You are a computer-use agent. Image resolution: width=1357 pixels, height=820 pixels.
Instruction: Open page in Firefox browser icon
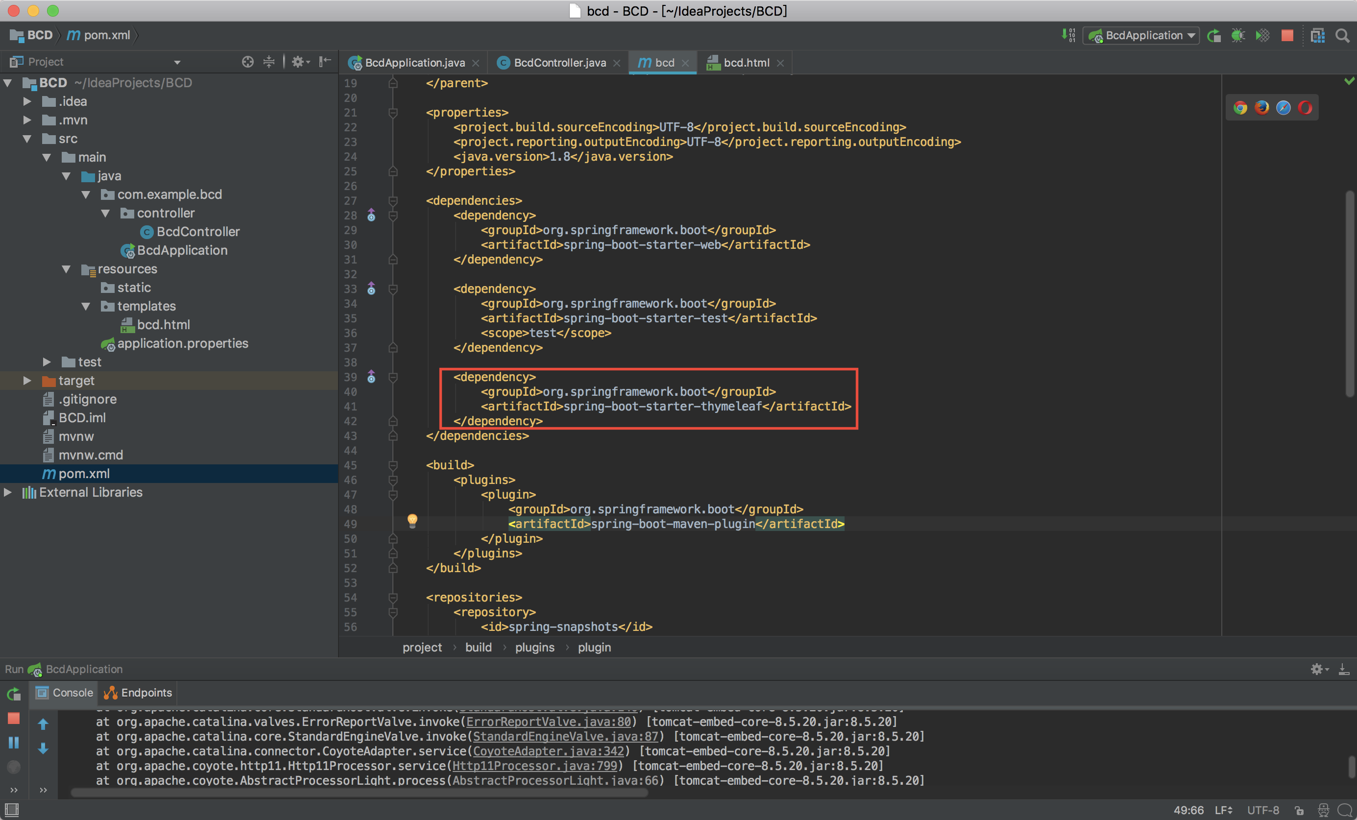1262,107
